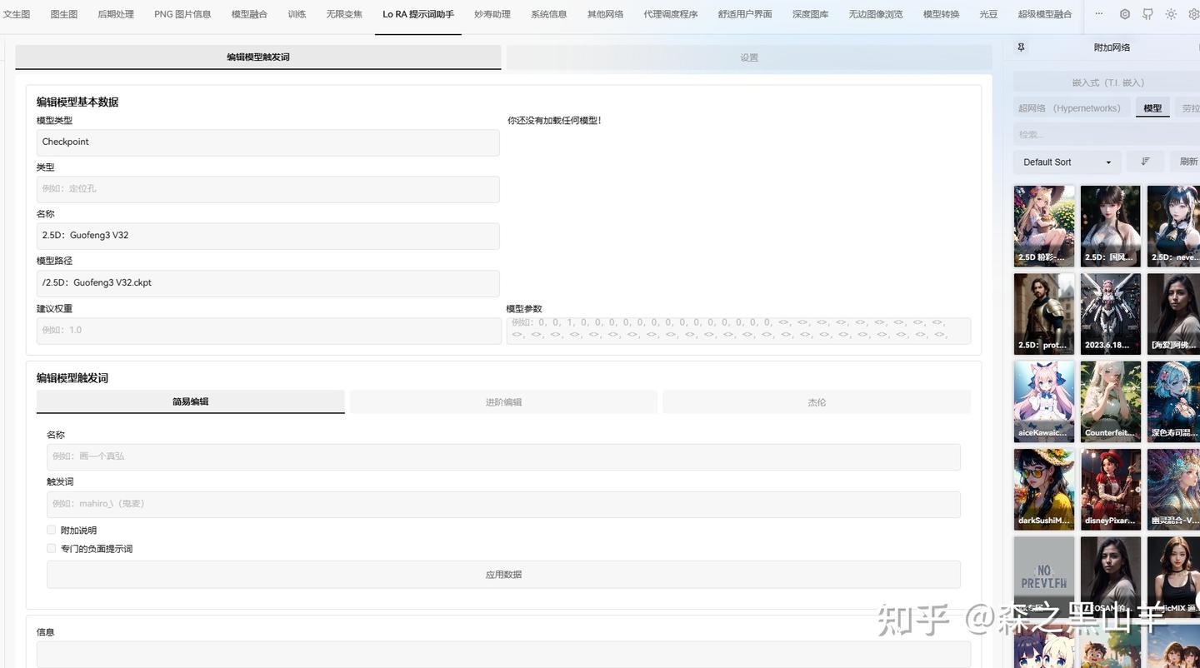Viewport: 1200px width, 668px height.
Task: Select the aiceKawaic model card
Action: [x=1044, y=401]
